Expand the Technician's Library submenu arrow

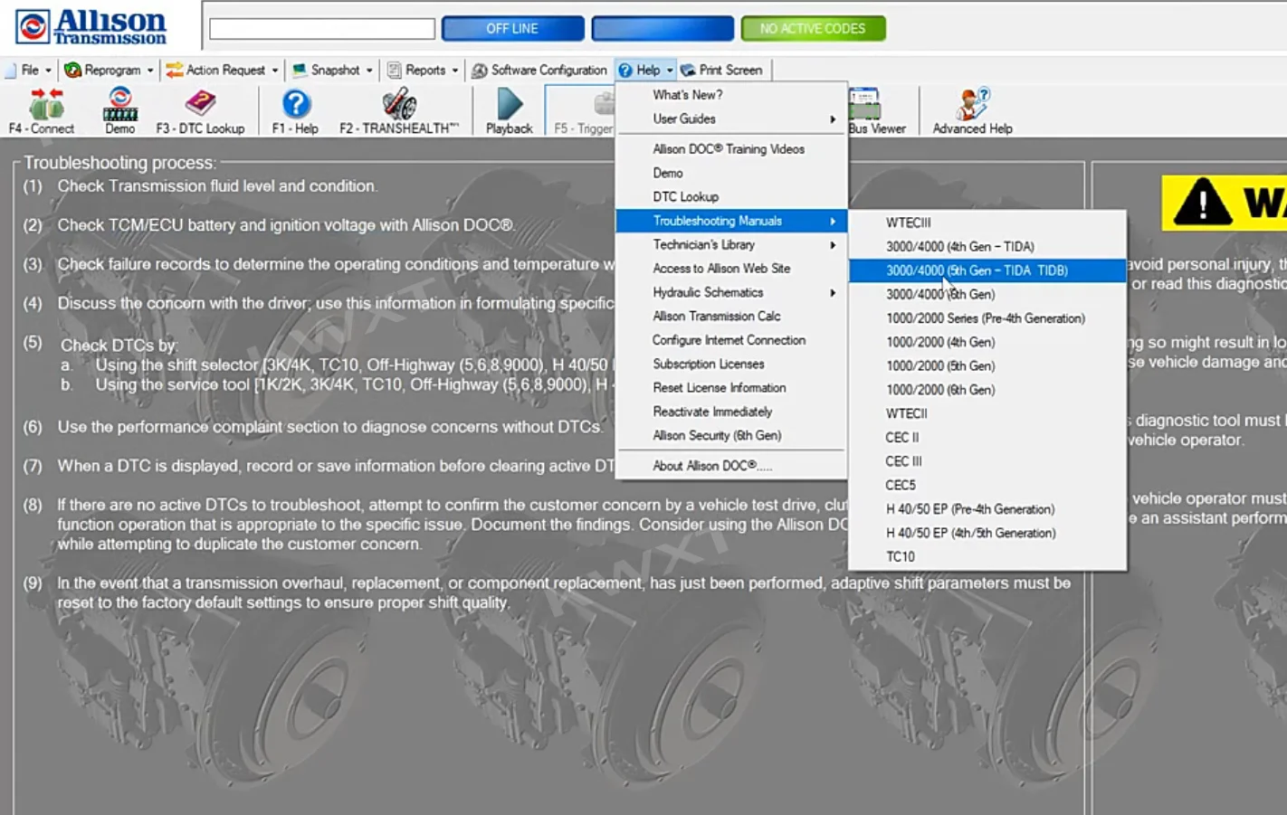click(x=833, y=245)
